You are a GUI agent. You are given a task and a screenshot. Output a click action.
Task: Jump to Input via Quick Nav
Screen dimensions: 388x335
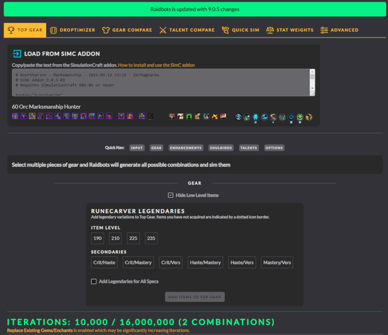point(137,148)
